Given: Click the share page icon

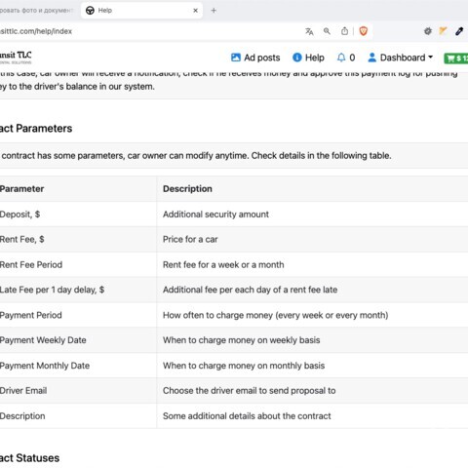Looking at the screenshot, I should [x=344, y=31].
